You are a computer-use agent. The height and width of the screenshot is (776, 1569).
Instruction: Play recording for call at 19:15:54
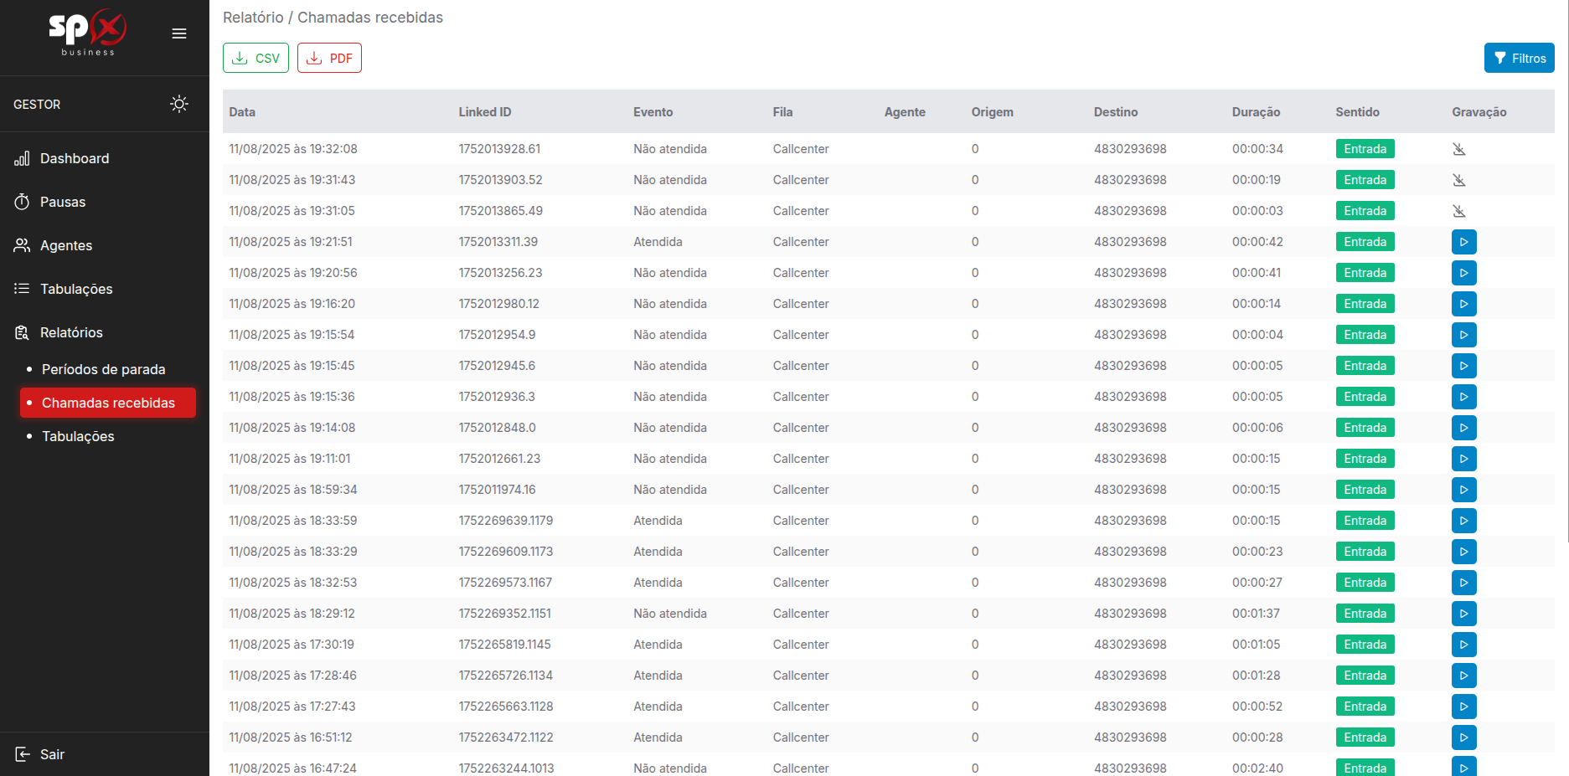pos(1463,335)
